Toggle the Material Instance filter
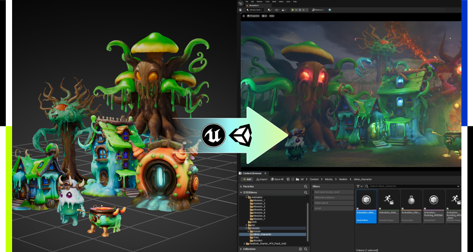 [x=325, y=197]
